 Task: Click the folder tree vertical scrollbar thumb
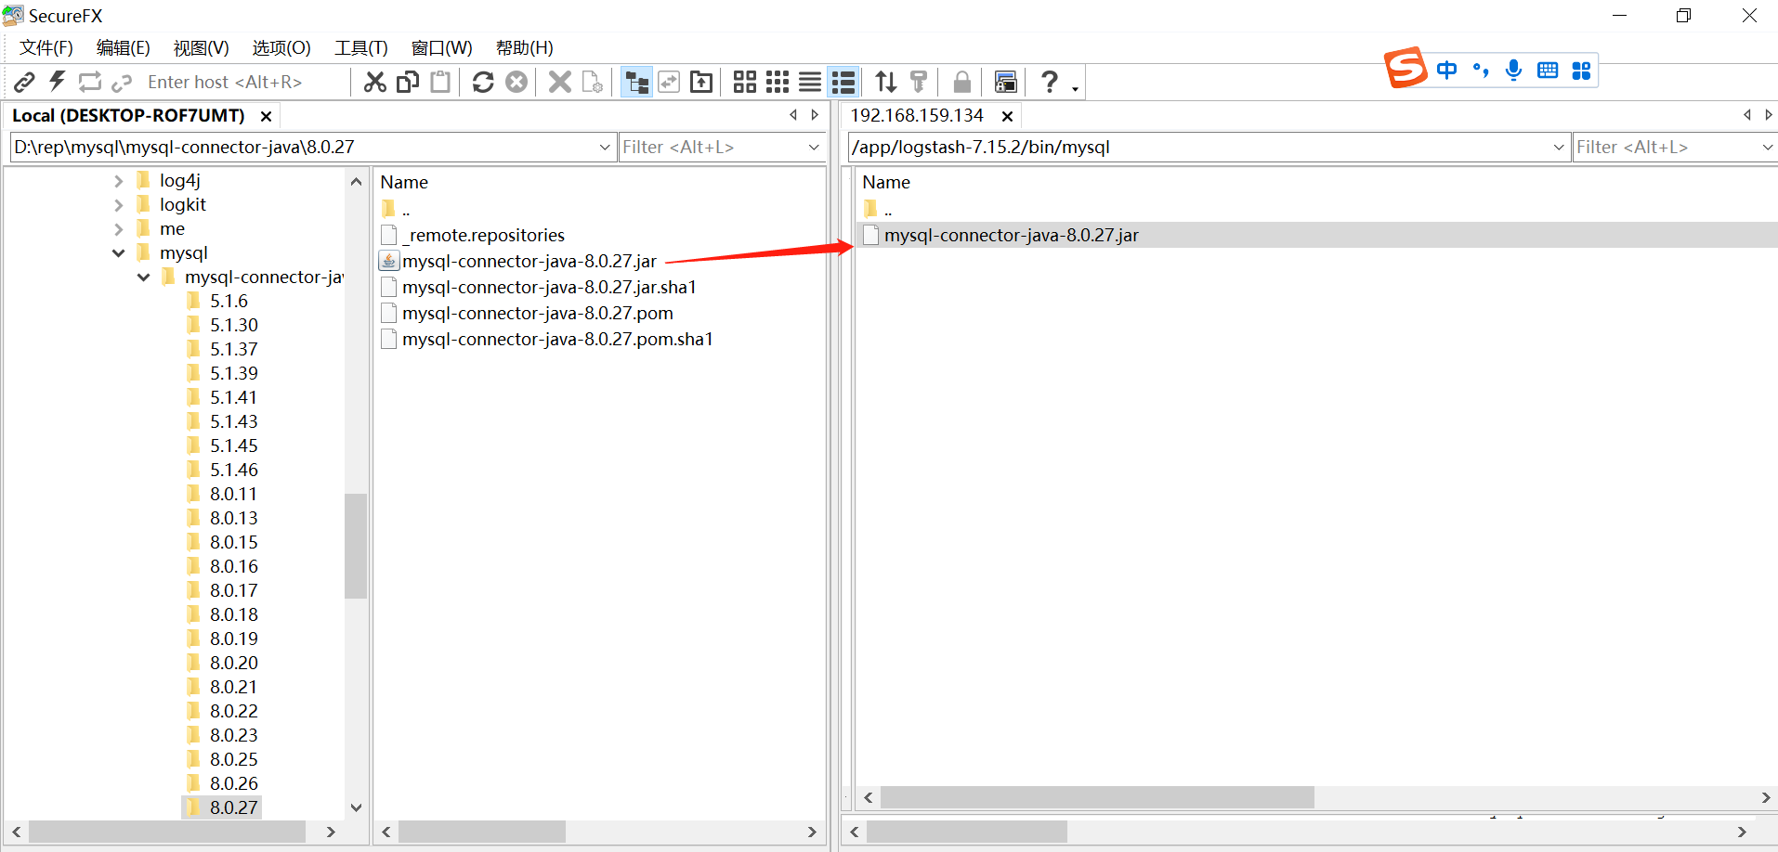[x=356, y=547]
